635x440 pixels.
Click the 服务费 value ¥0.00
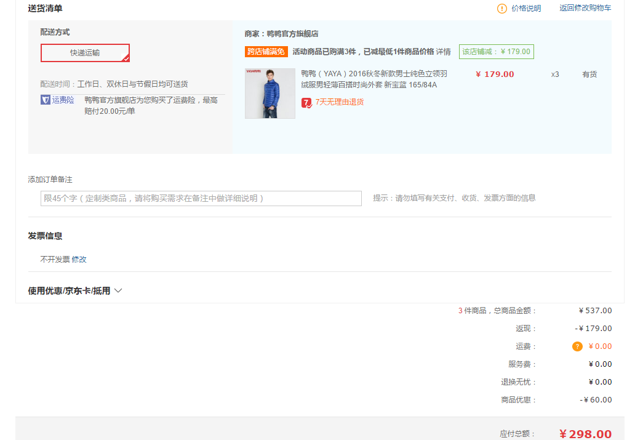(600, 364)
